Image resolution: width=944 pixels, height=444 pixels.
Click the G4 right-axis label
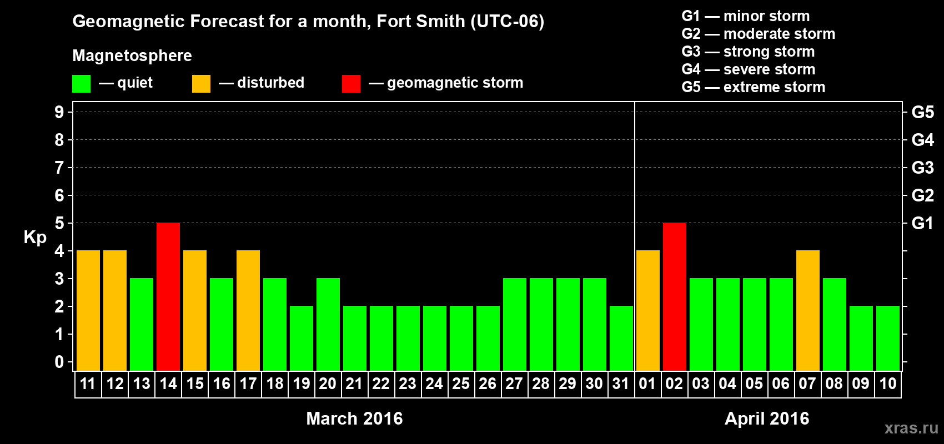[x=923, y=140]
